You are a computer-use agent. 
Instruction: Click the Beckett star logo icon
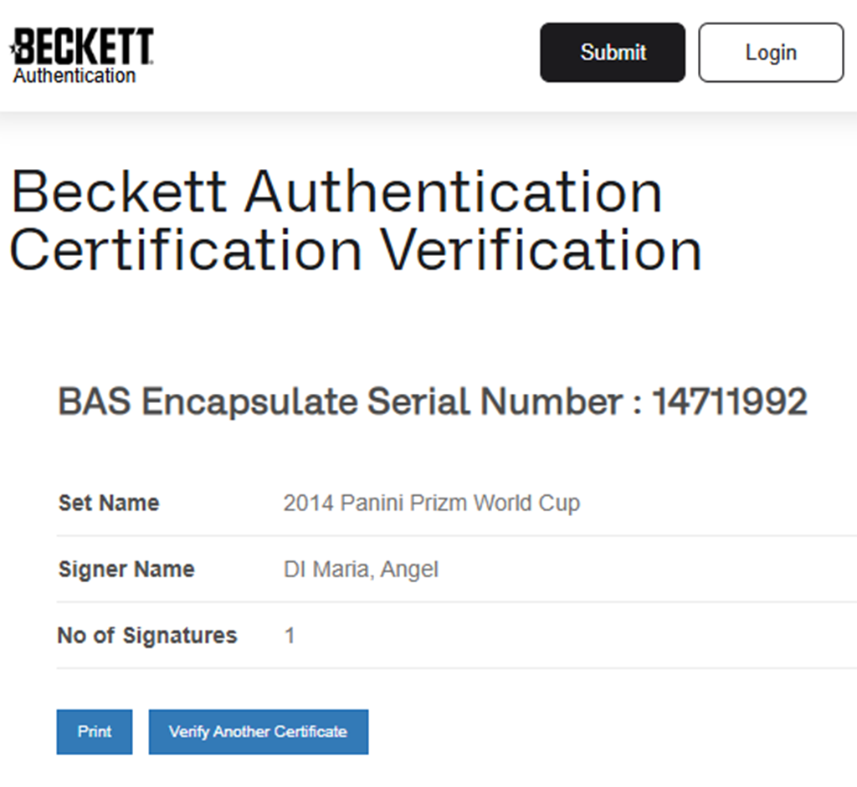tap(13, 48)
